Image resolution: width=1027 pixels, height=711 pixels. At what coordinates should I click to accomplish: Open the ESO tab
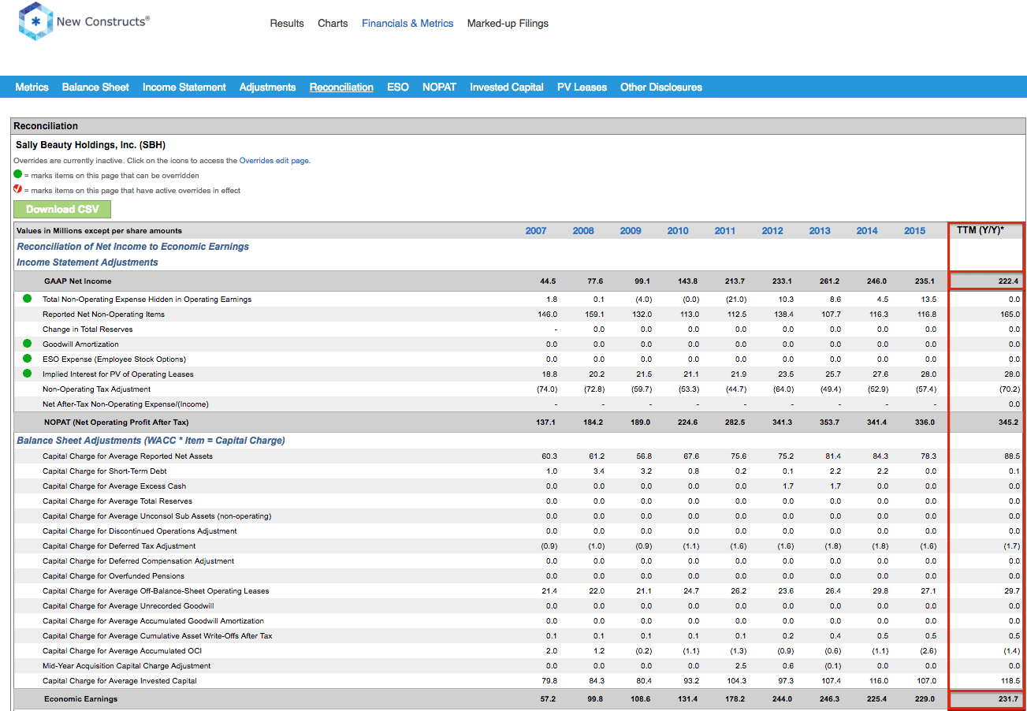pyautogui.click(x=398, y=87)
